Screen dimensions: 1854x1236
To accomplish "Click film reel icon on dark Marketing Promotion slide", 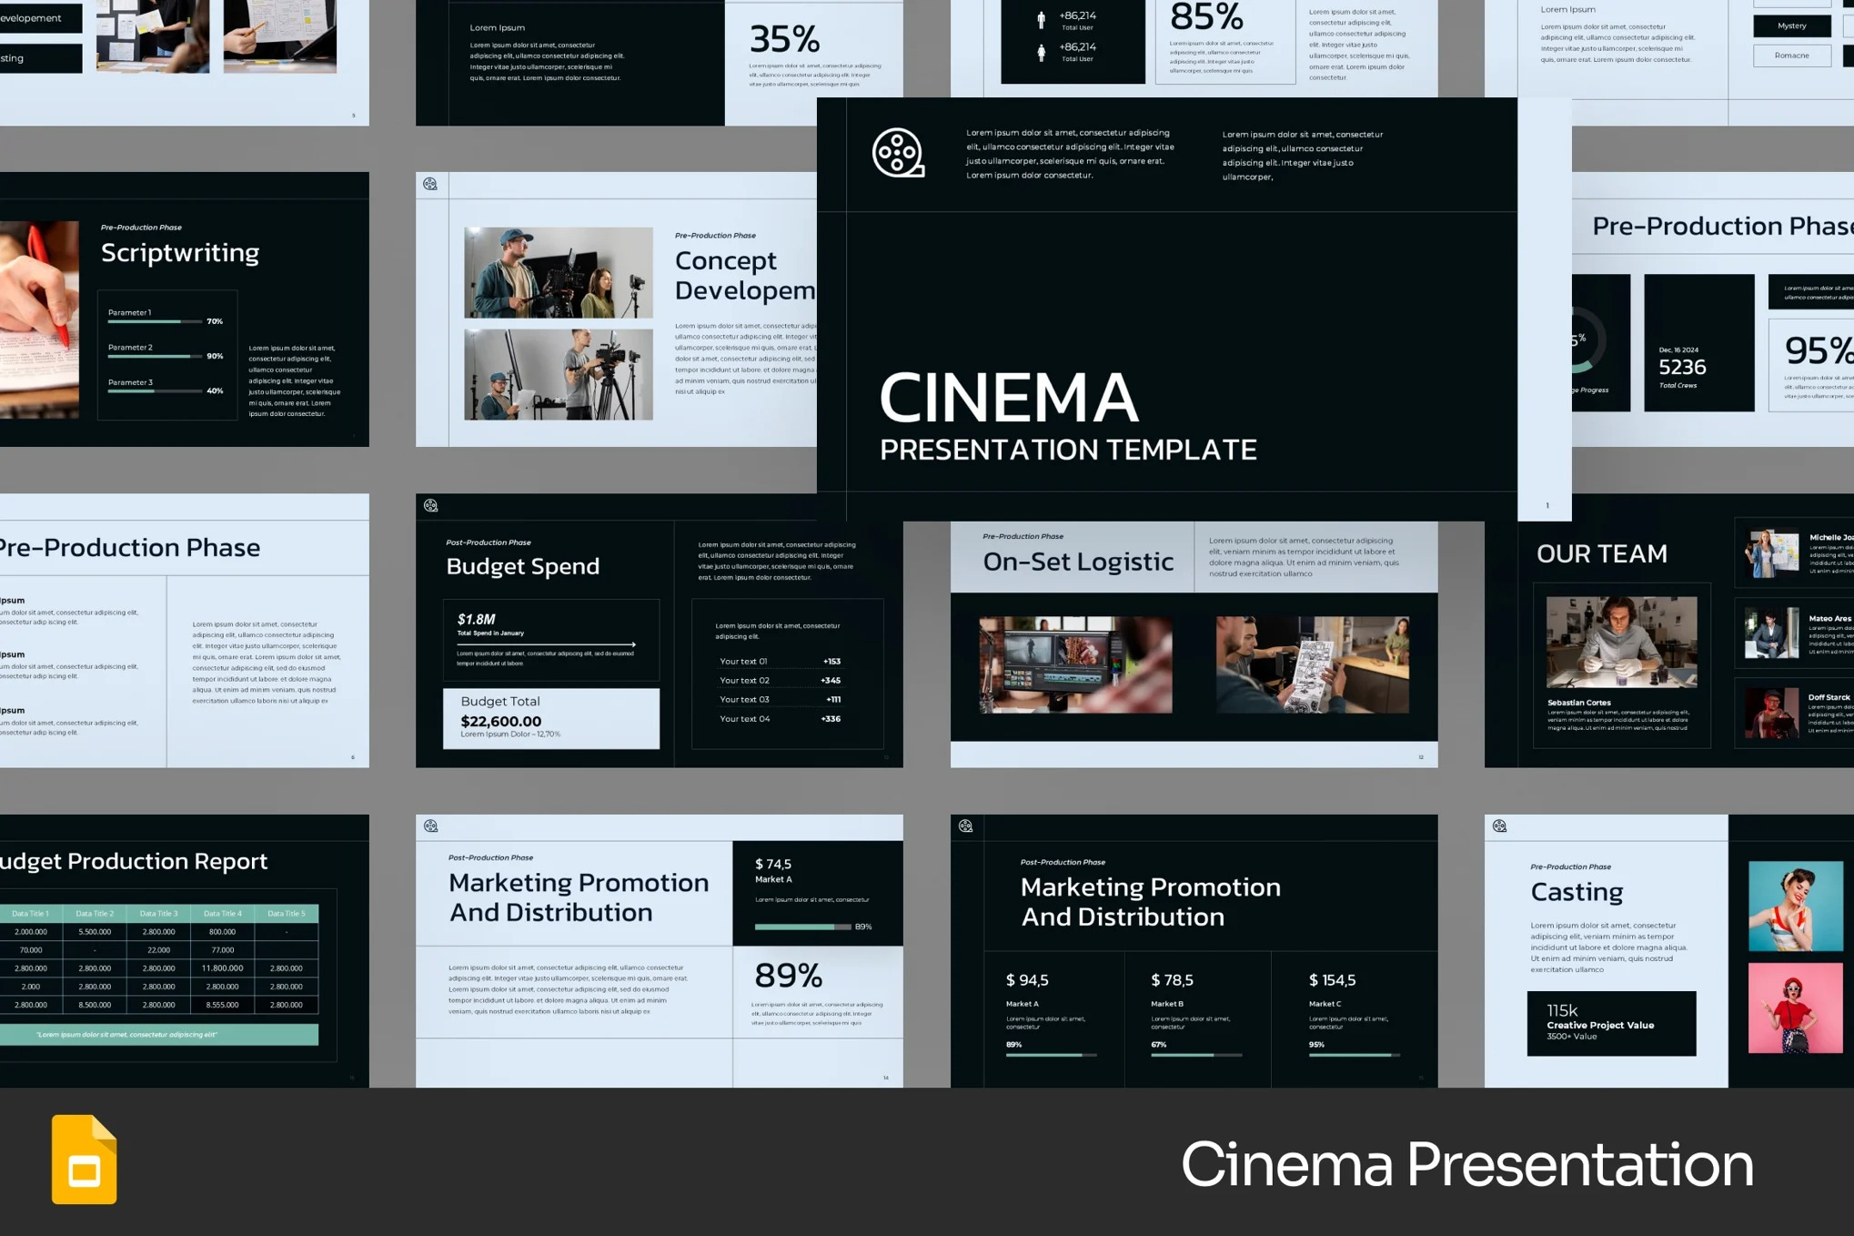I will (x=965, y=826).
